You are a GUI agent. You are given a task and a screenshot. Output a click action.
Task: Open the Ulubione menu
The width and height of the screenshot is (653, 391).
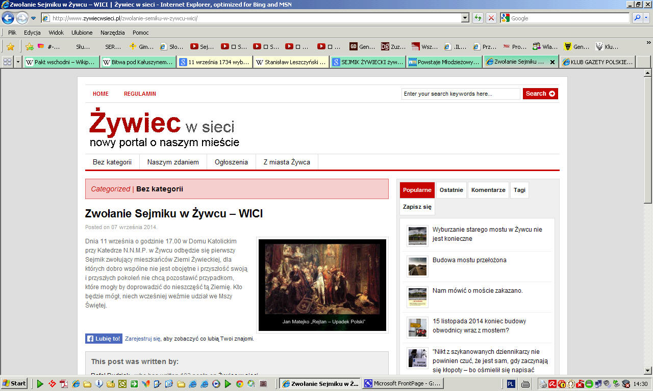(82, 33)
